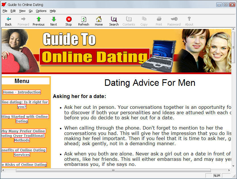The height and width of the screenshot is (179, 237).
Task: Open the Help menu
Action: point(53,11)
